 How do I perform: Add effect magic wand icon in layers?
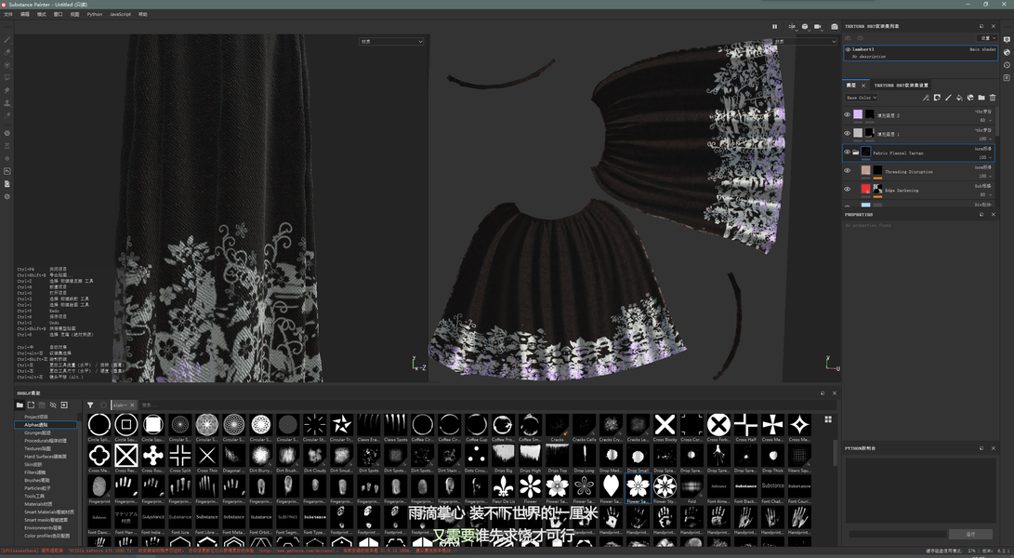coord(926,98)
